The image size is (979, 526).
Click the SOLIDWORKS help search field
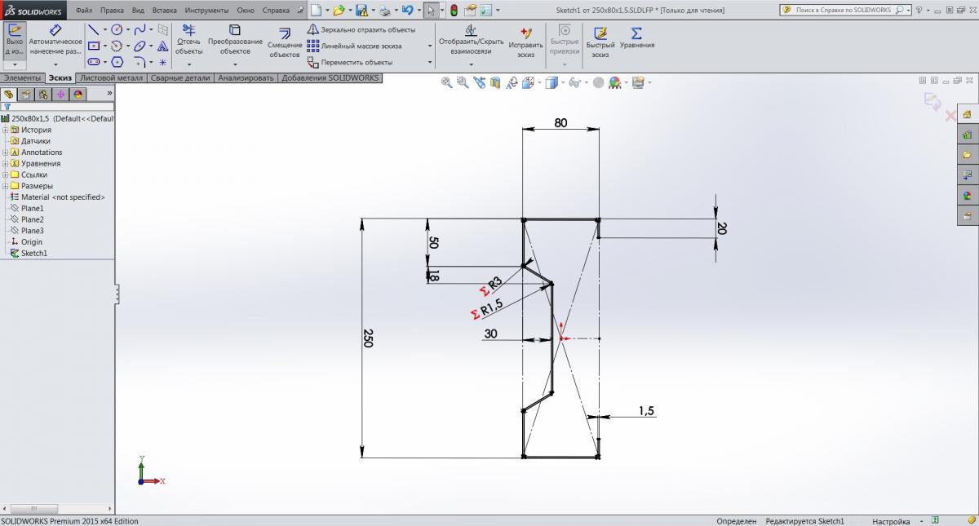click(x=840, y=11)
